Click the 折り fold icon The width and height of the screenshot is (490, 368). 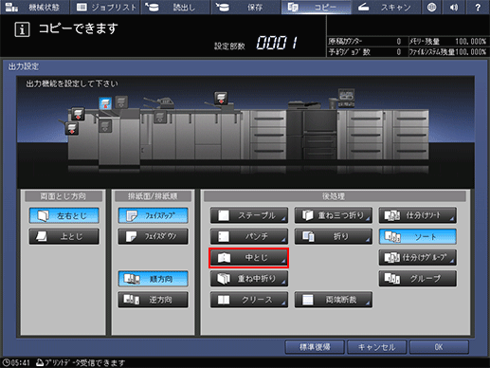coord(308,236)
